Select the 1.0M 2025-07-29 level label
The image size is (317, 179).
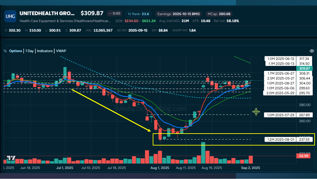(280, 115)
